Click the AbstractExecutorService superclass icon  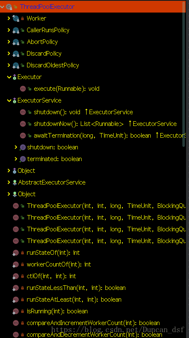coord(15,182)
